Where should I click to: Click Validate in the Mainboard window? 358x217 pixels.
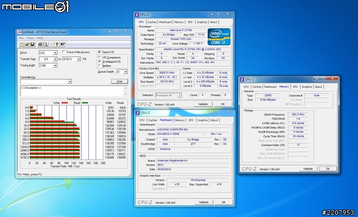pos(204,202)
